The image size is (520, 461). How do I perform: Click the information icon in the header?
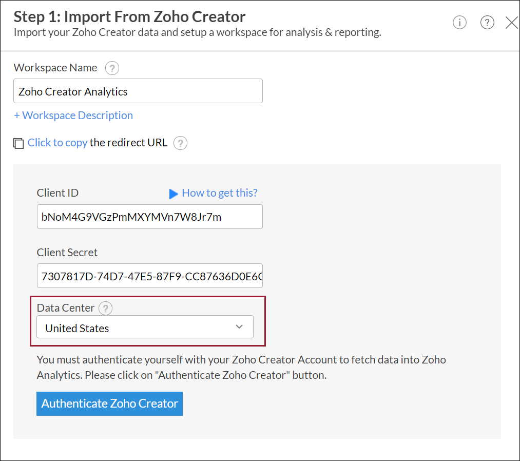pyautogui.click(x=459, y=22)
